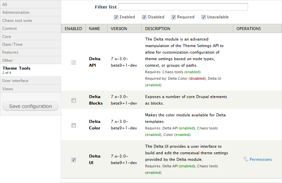This screenshot has width=282, height=183.
Task: Switch to the User interface tab
Action: click(x=30, y=81)
